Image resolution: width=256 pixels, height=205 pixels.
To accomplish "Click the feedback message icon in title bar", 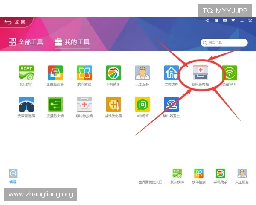I will (225, 20).
